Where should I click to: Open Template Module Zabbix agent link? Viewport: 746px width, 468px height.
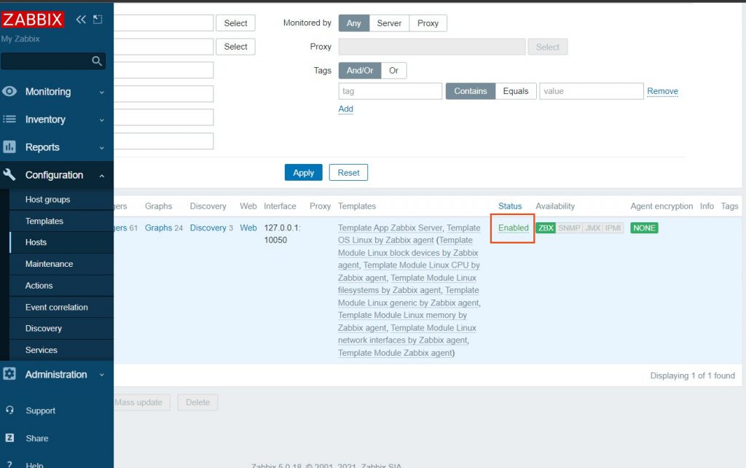395,353
